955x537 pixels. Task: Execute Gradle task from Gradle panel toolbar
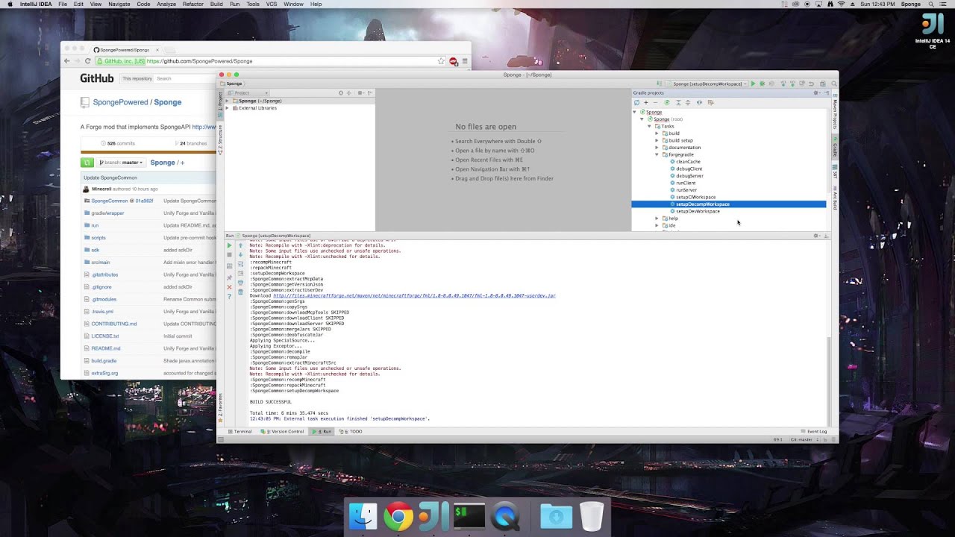click(667, 102)
